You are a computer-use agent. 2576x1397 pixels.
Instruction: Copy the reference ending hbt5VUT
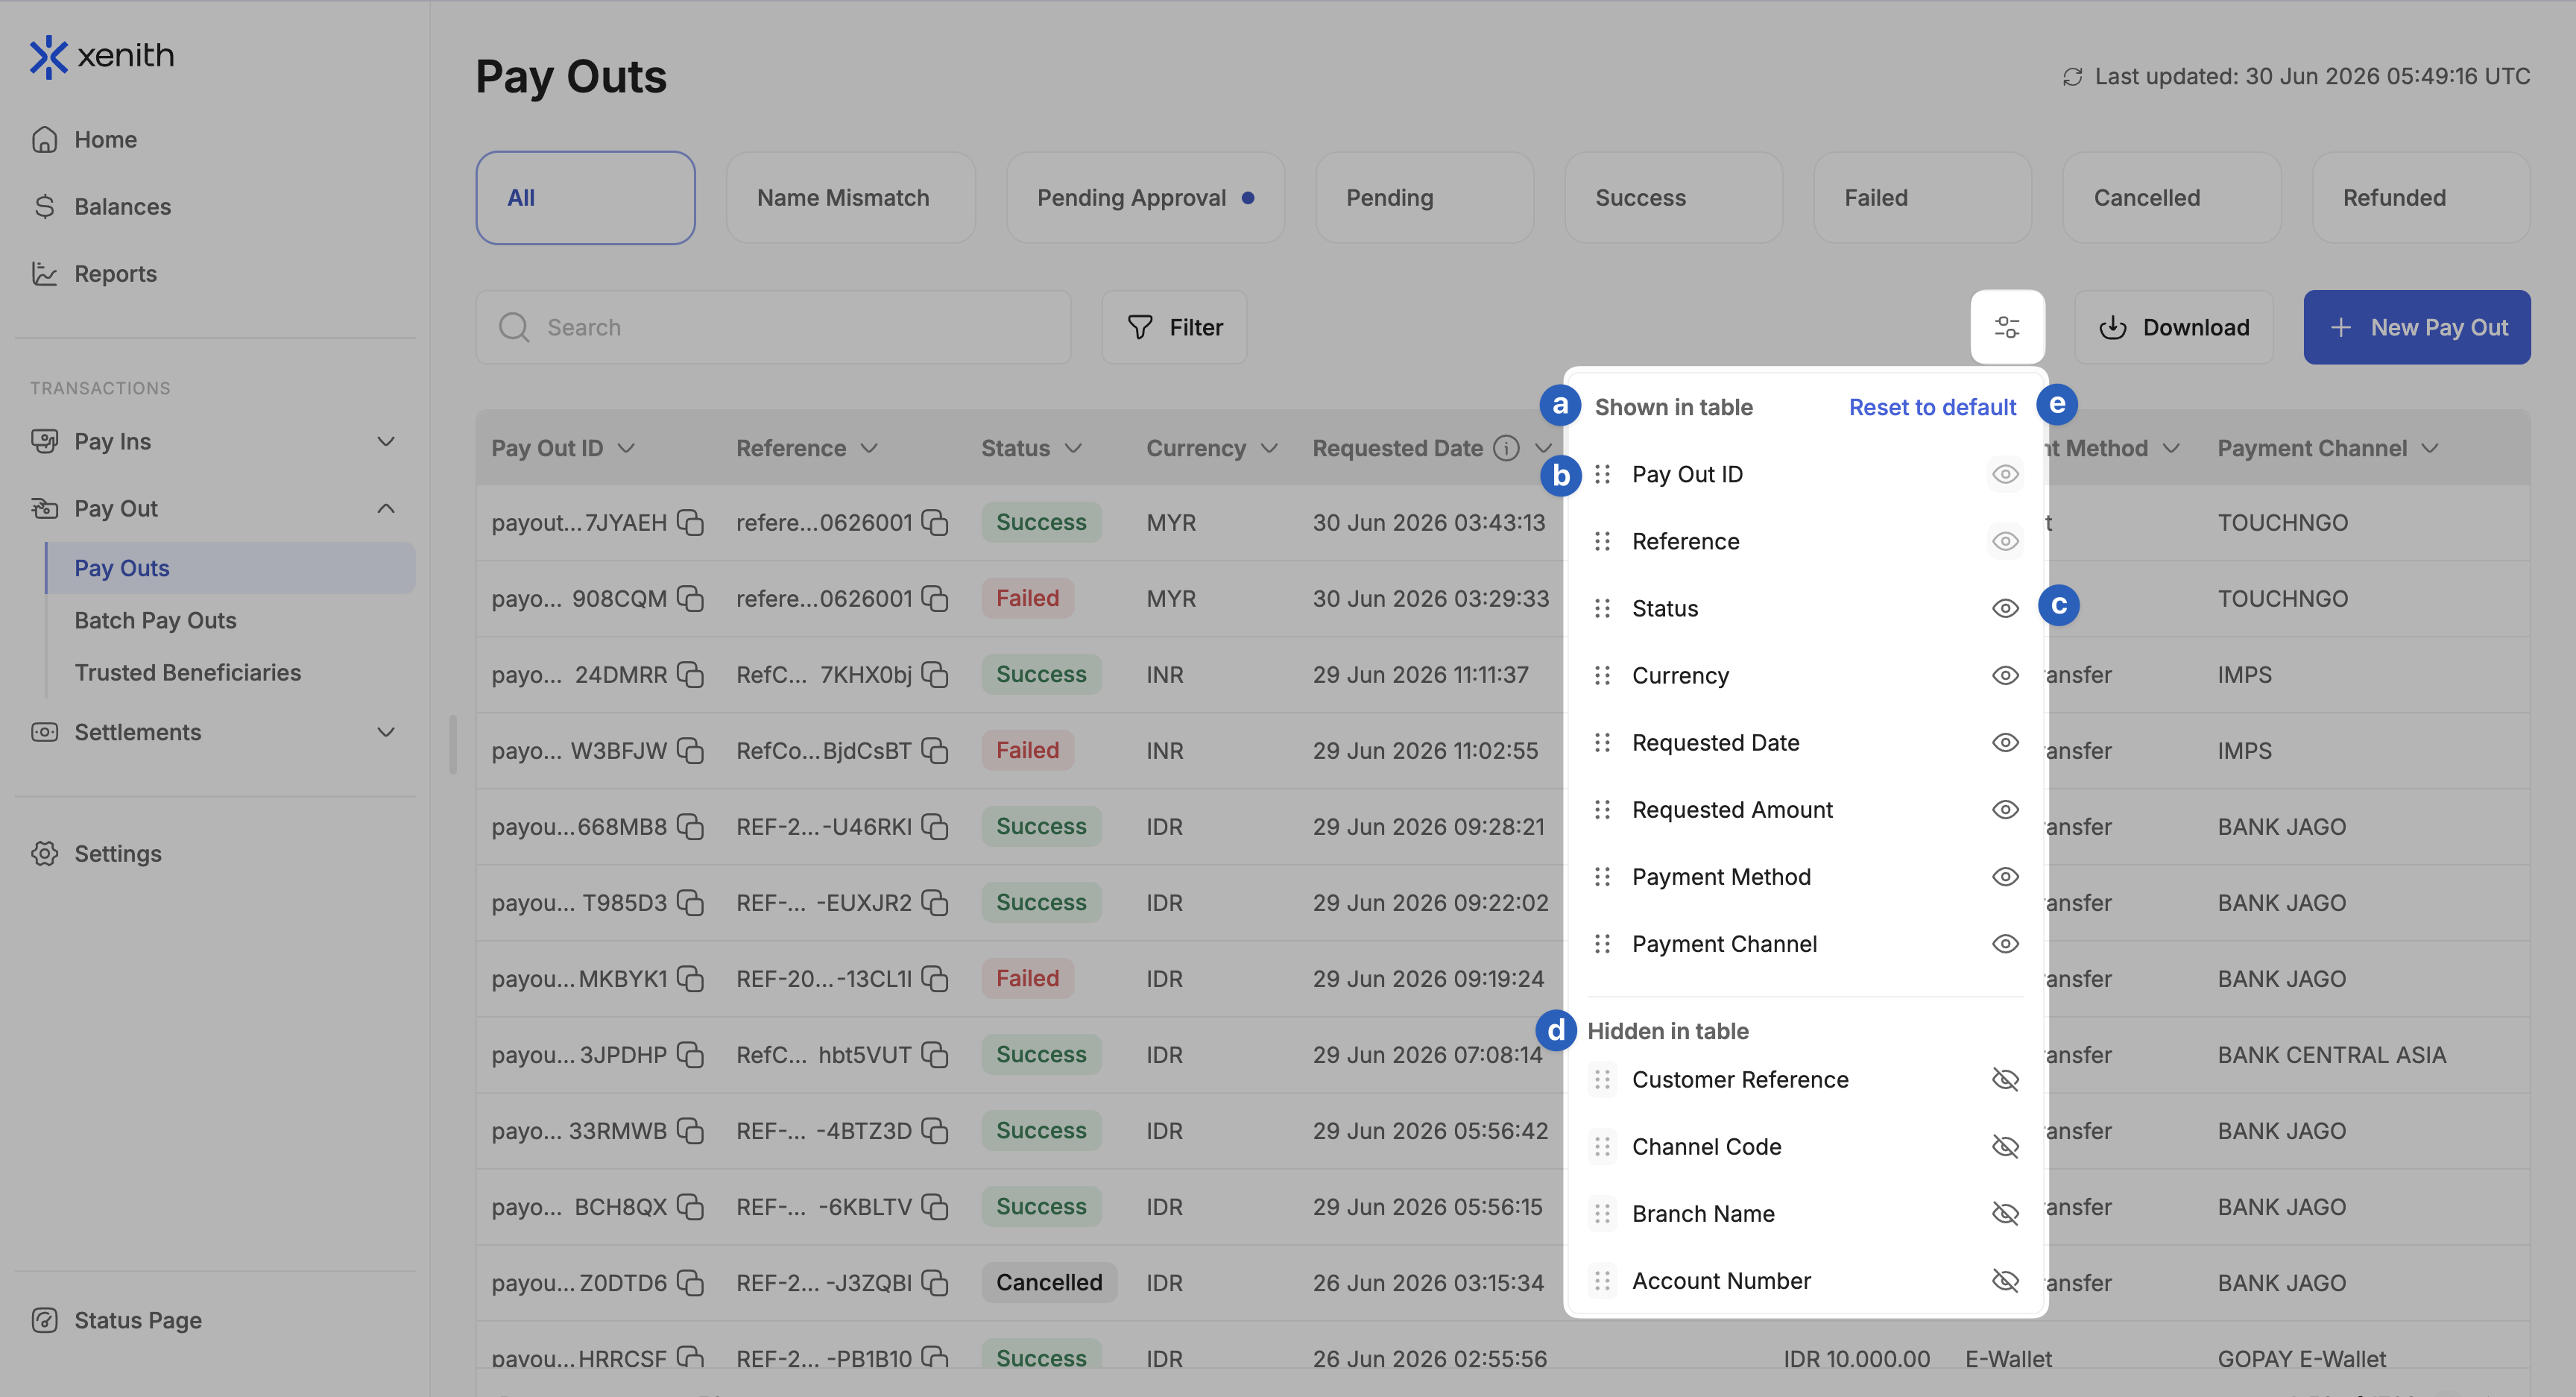pos(935,1054)
